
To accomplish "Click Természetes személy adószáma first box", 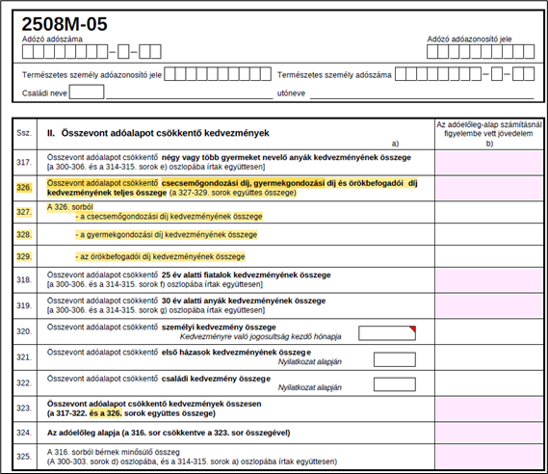I will (401, 74).
